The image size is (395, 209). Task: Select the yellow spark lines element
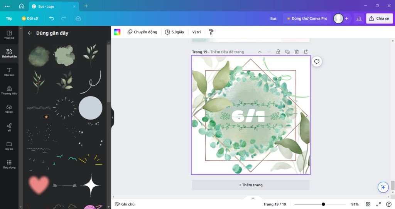[x=91, y=160]
